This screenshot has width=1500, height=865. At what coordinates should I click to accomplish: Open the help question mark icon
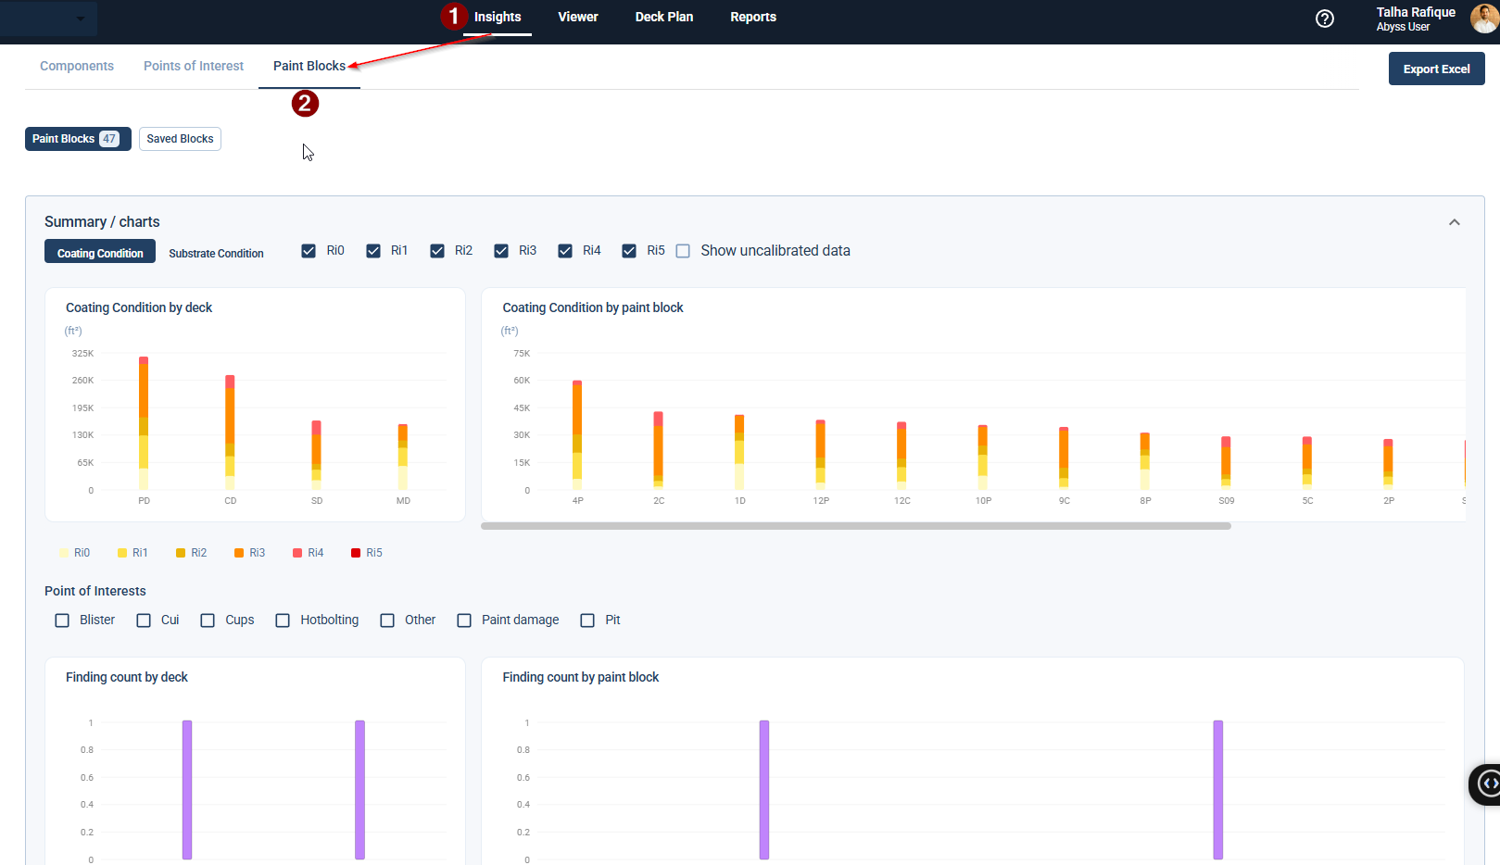click(1325, 19)
